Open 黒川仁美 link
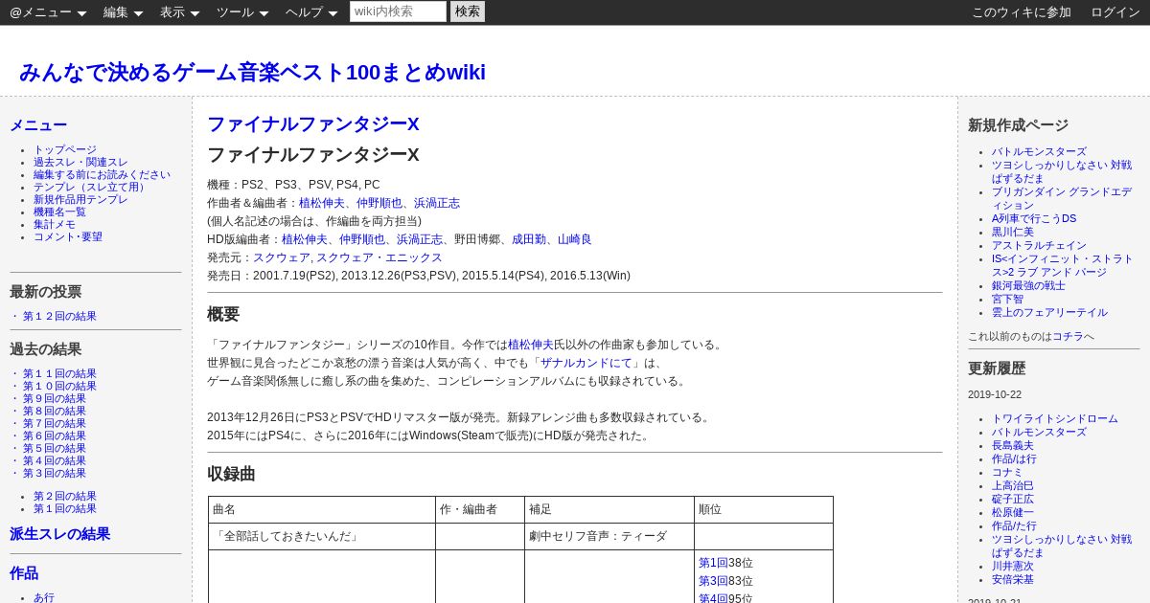 click(x=1013, y=233)
